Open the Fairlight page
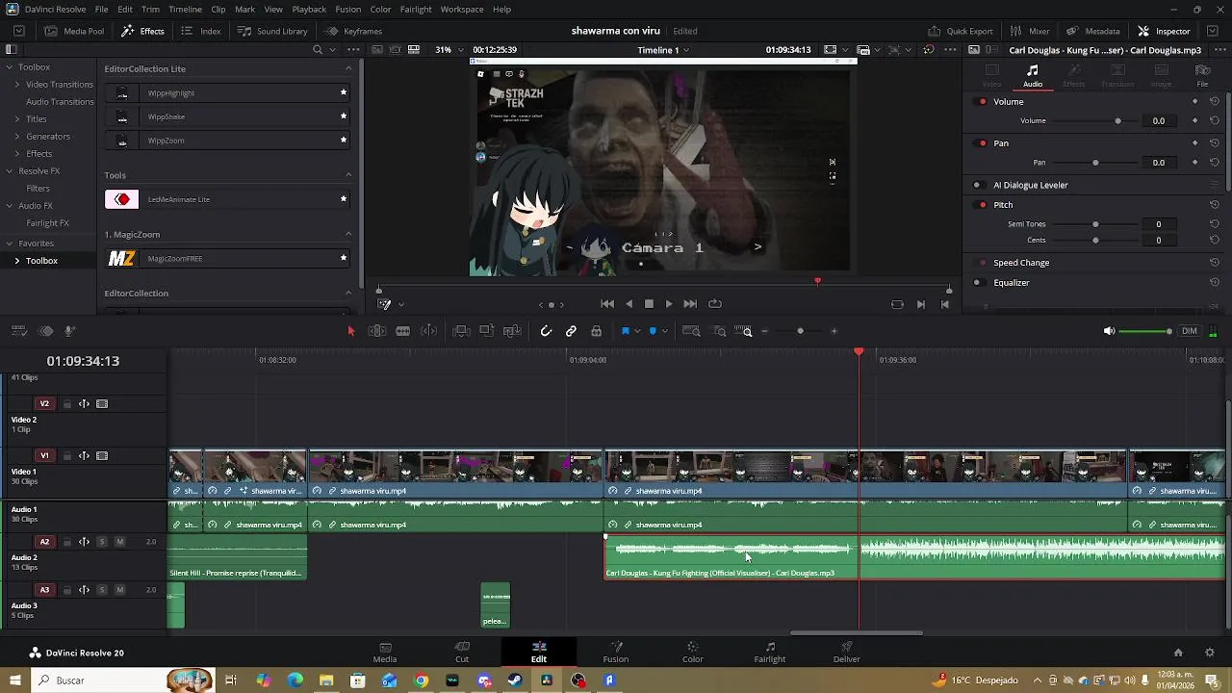The width and height of the screenshot is (1232, 693). (x=770, y=653)
